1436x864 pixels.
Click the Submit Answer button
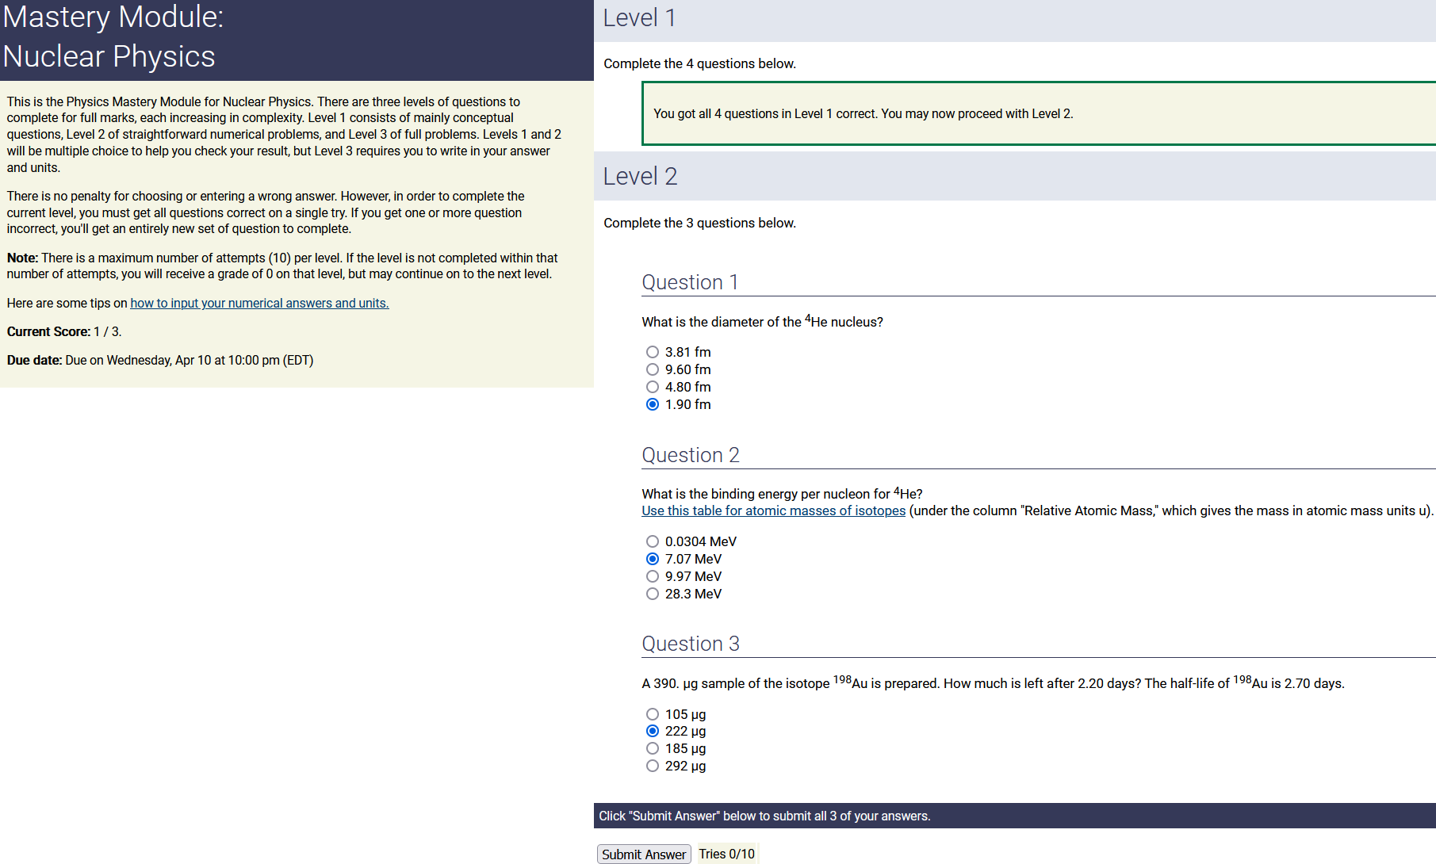pyautogui.click(x=643, y=854)
